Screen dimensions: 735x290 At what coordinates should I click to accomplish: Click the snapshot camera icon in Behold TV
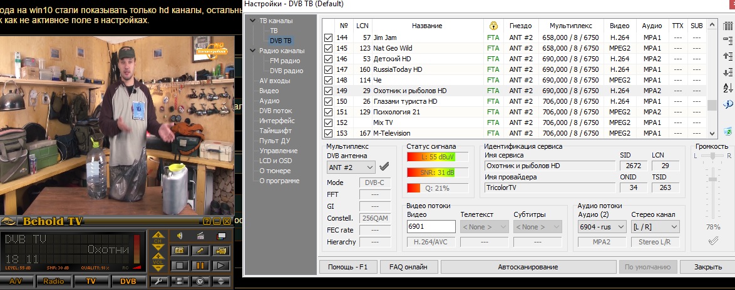[178, 251]
